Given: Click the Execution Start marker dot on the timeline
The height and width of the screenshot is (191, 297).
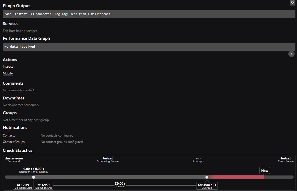Looking at the screenshot, I should (x=33, y=177).
